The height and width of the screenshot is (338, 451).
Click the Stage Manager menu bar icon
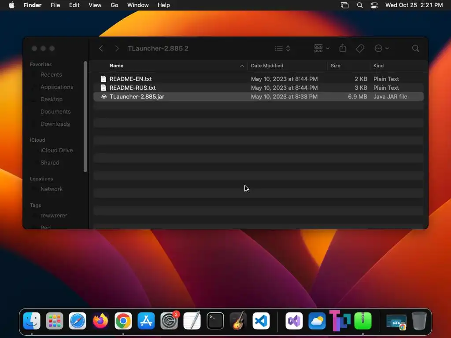tap(344, 5)
